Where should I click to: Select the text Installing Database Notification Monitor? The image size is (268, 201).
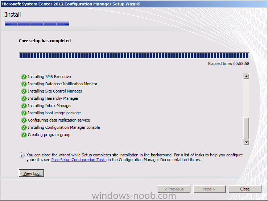click(62, 84)
